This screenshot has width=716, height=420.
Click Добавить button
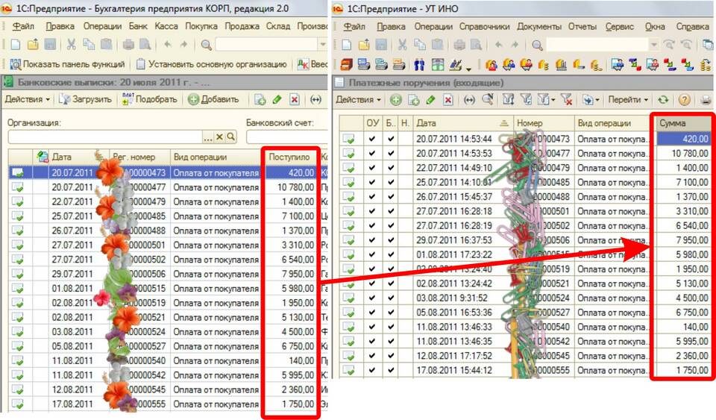[213, 99]
